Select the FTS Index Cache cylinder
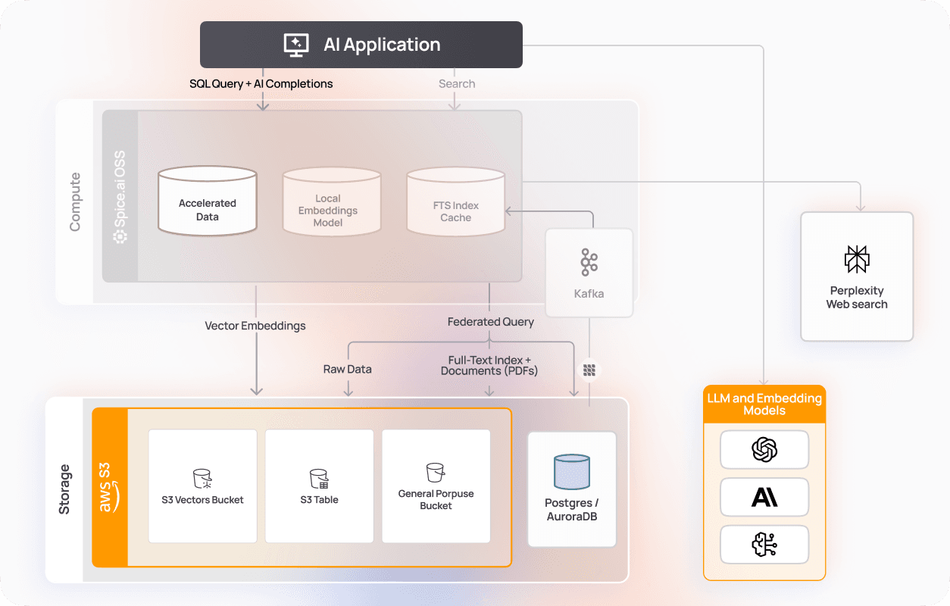Screen dimensions: 950x606 (x=456, y=201)
